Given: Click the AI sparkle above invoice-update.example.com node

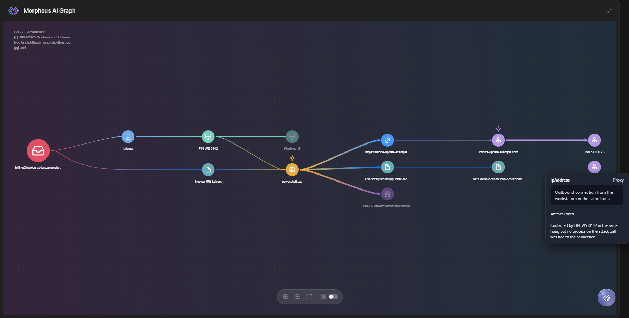Looking at the screenshot, I should [498, 129].
